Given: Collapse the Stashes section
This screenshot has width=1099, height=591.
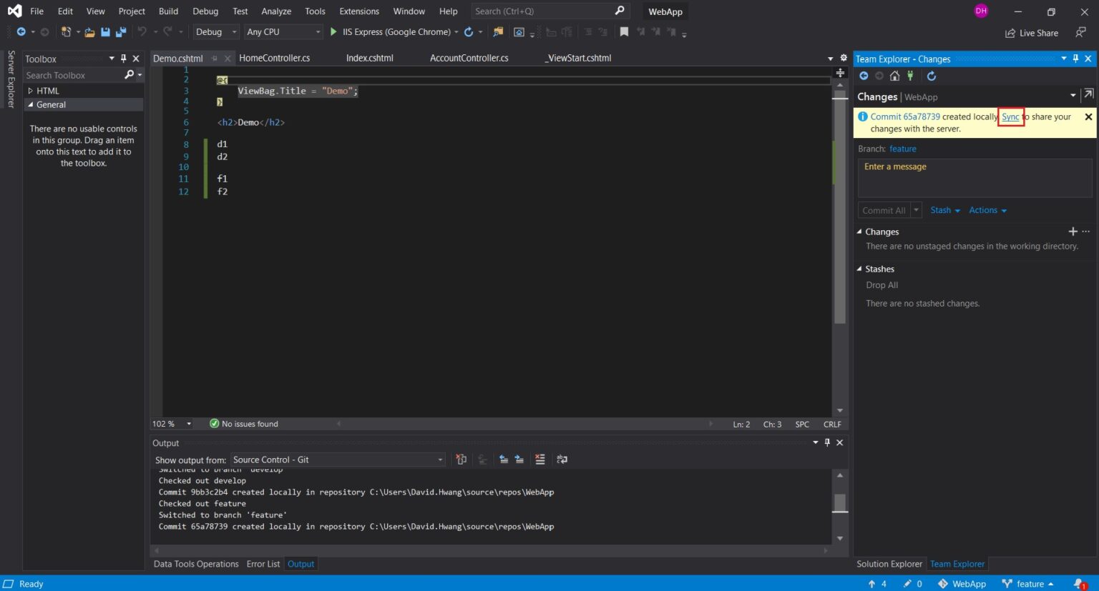Looking at the screenshot, I should [859, 269].
